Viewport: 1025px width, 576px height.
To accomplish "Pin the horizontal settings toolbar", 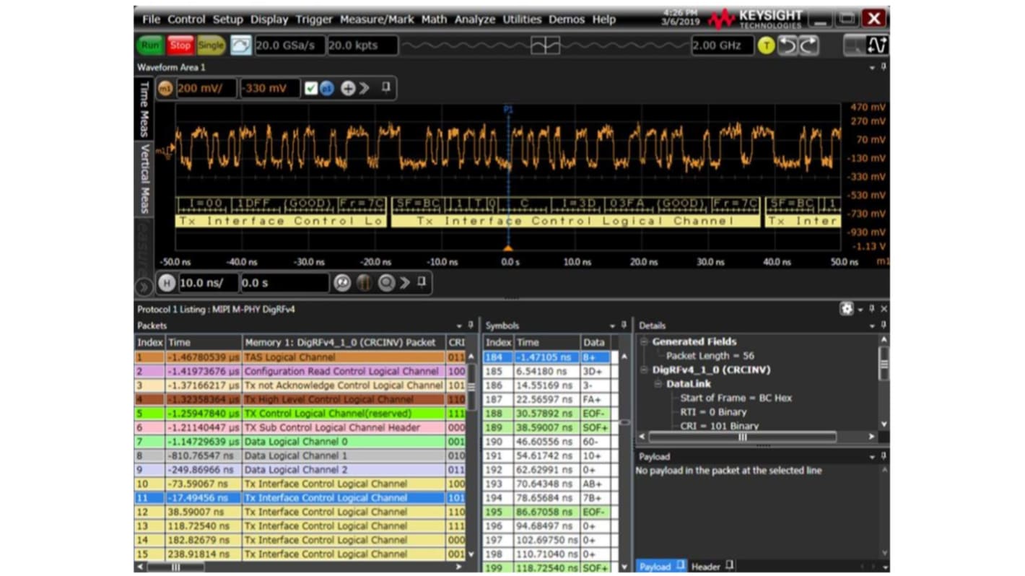I will click(422, 282).
